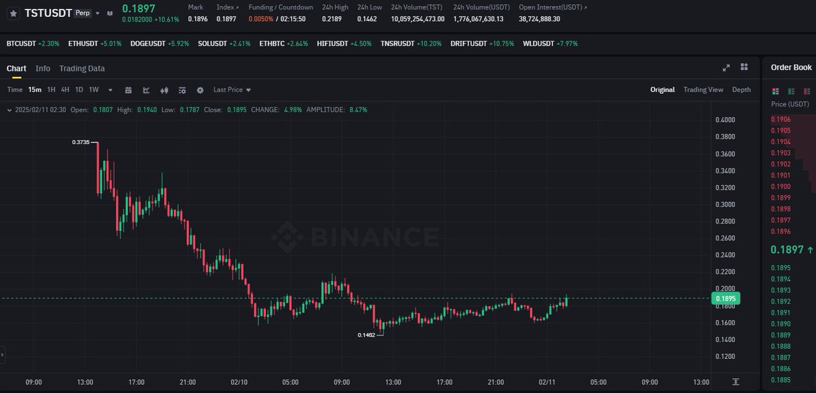Select DRIFTUSDT in the ticker strip
Screen dimensions: 816x393
point(482,44)
